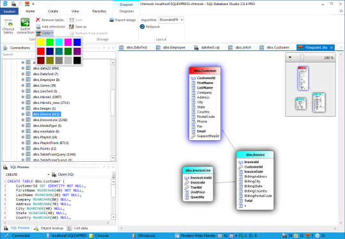Expand the dbo.Employee tree node
This screenshot has height=239, width=345.
(x=22, y=80)
